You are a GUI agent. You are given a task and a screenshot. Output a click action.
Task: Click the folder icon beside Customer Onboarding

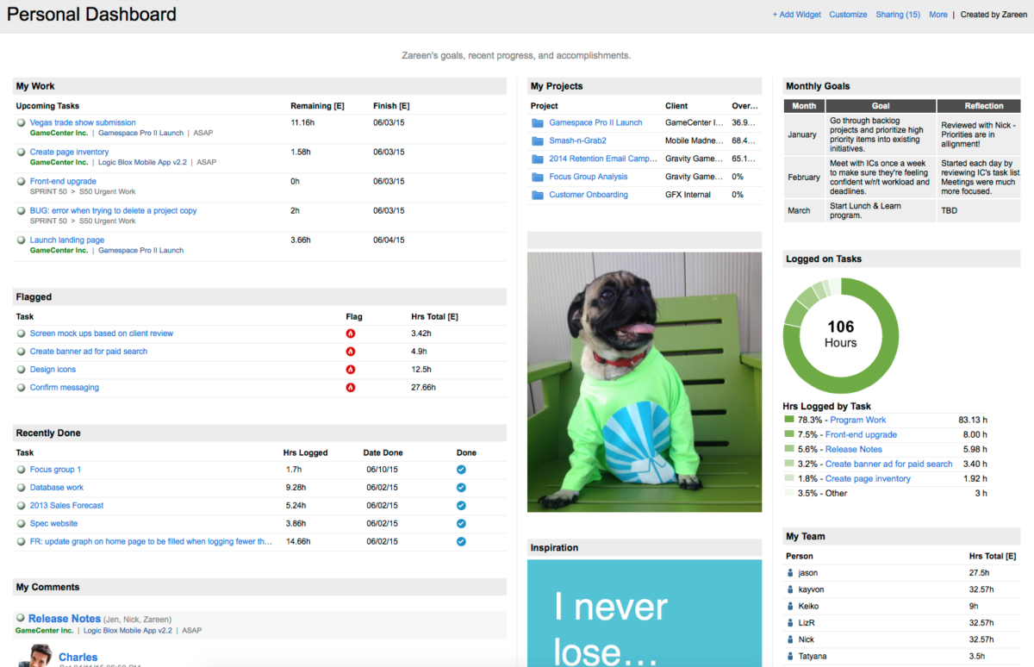[x=539, y=194]
